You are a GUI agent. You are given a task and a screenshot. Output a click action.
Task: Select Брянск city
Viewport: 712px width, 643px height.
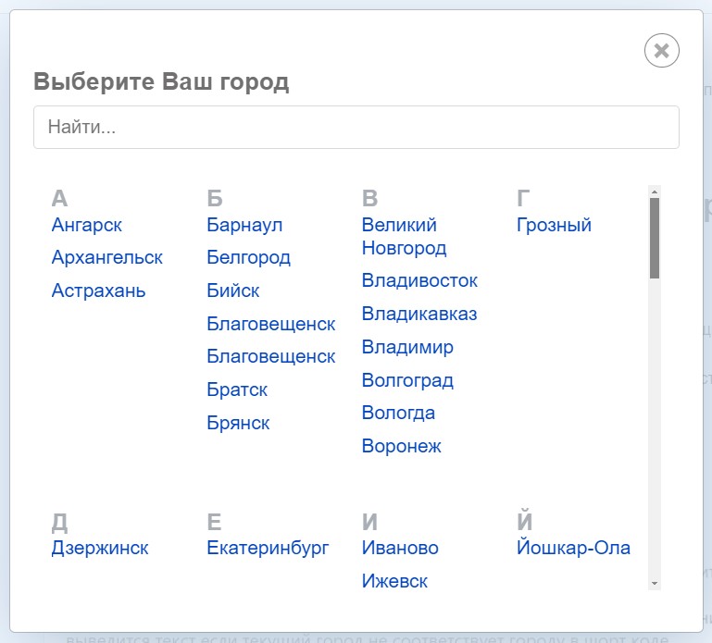[x=238, y=423]
